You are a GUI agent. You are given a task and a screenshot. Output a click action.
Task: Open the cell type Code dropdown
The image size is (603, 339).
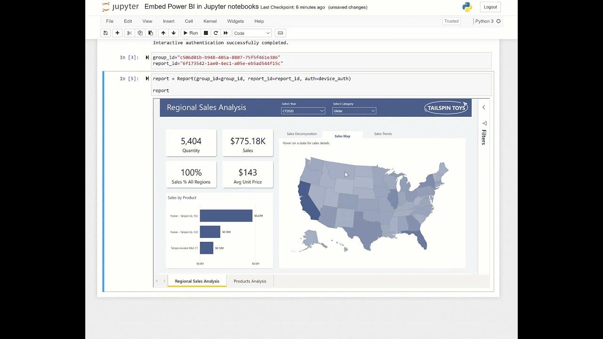[252, 33]
